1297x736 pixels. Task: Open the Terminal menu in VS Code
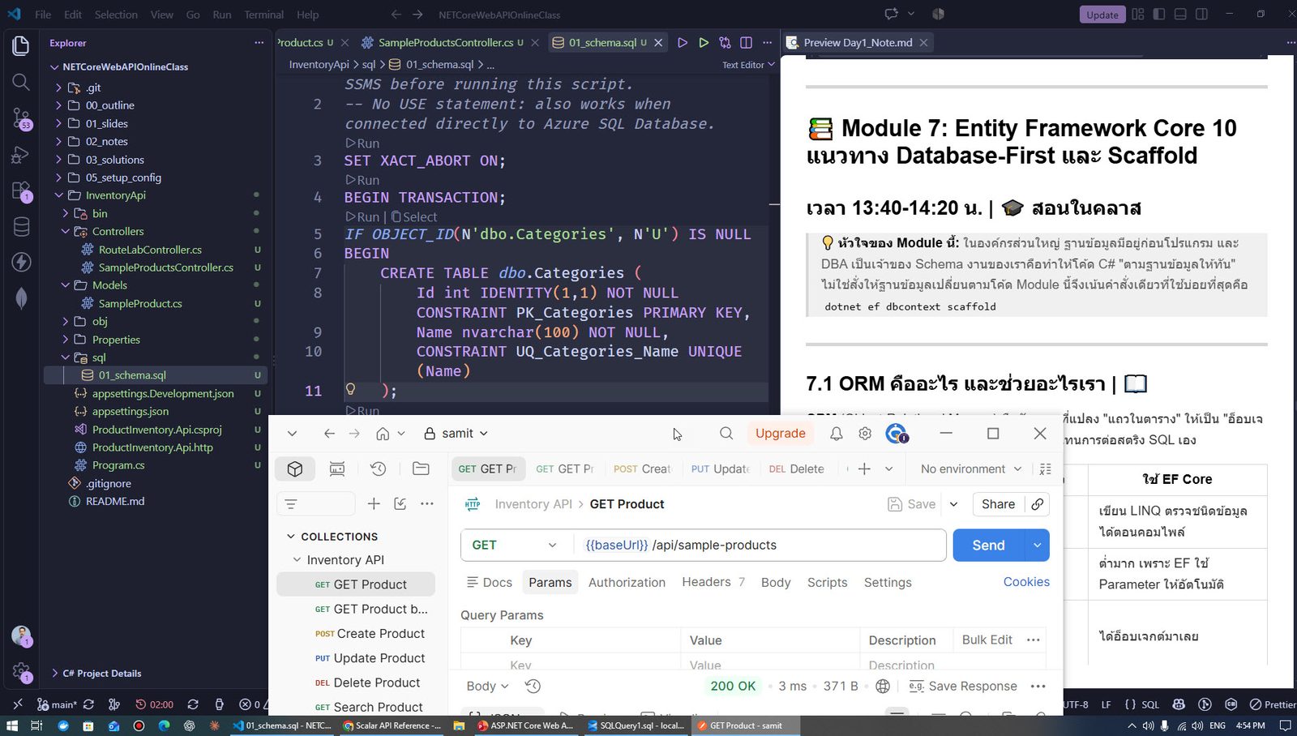264,15
